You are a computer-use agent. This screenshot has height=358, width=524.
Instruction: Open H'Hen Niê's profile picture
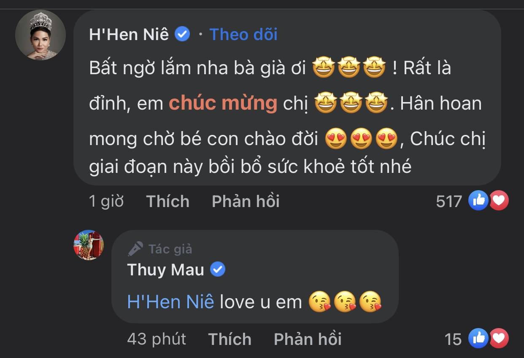pyautogui.click(x=41, y=35)
